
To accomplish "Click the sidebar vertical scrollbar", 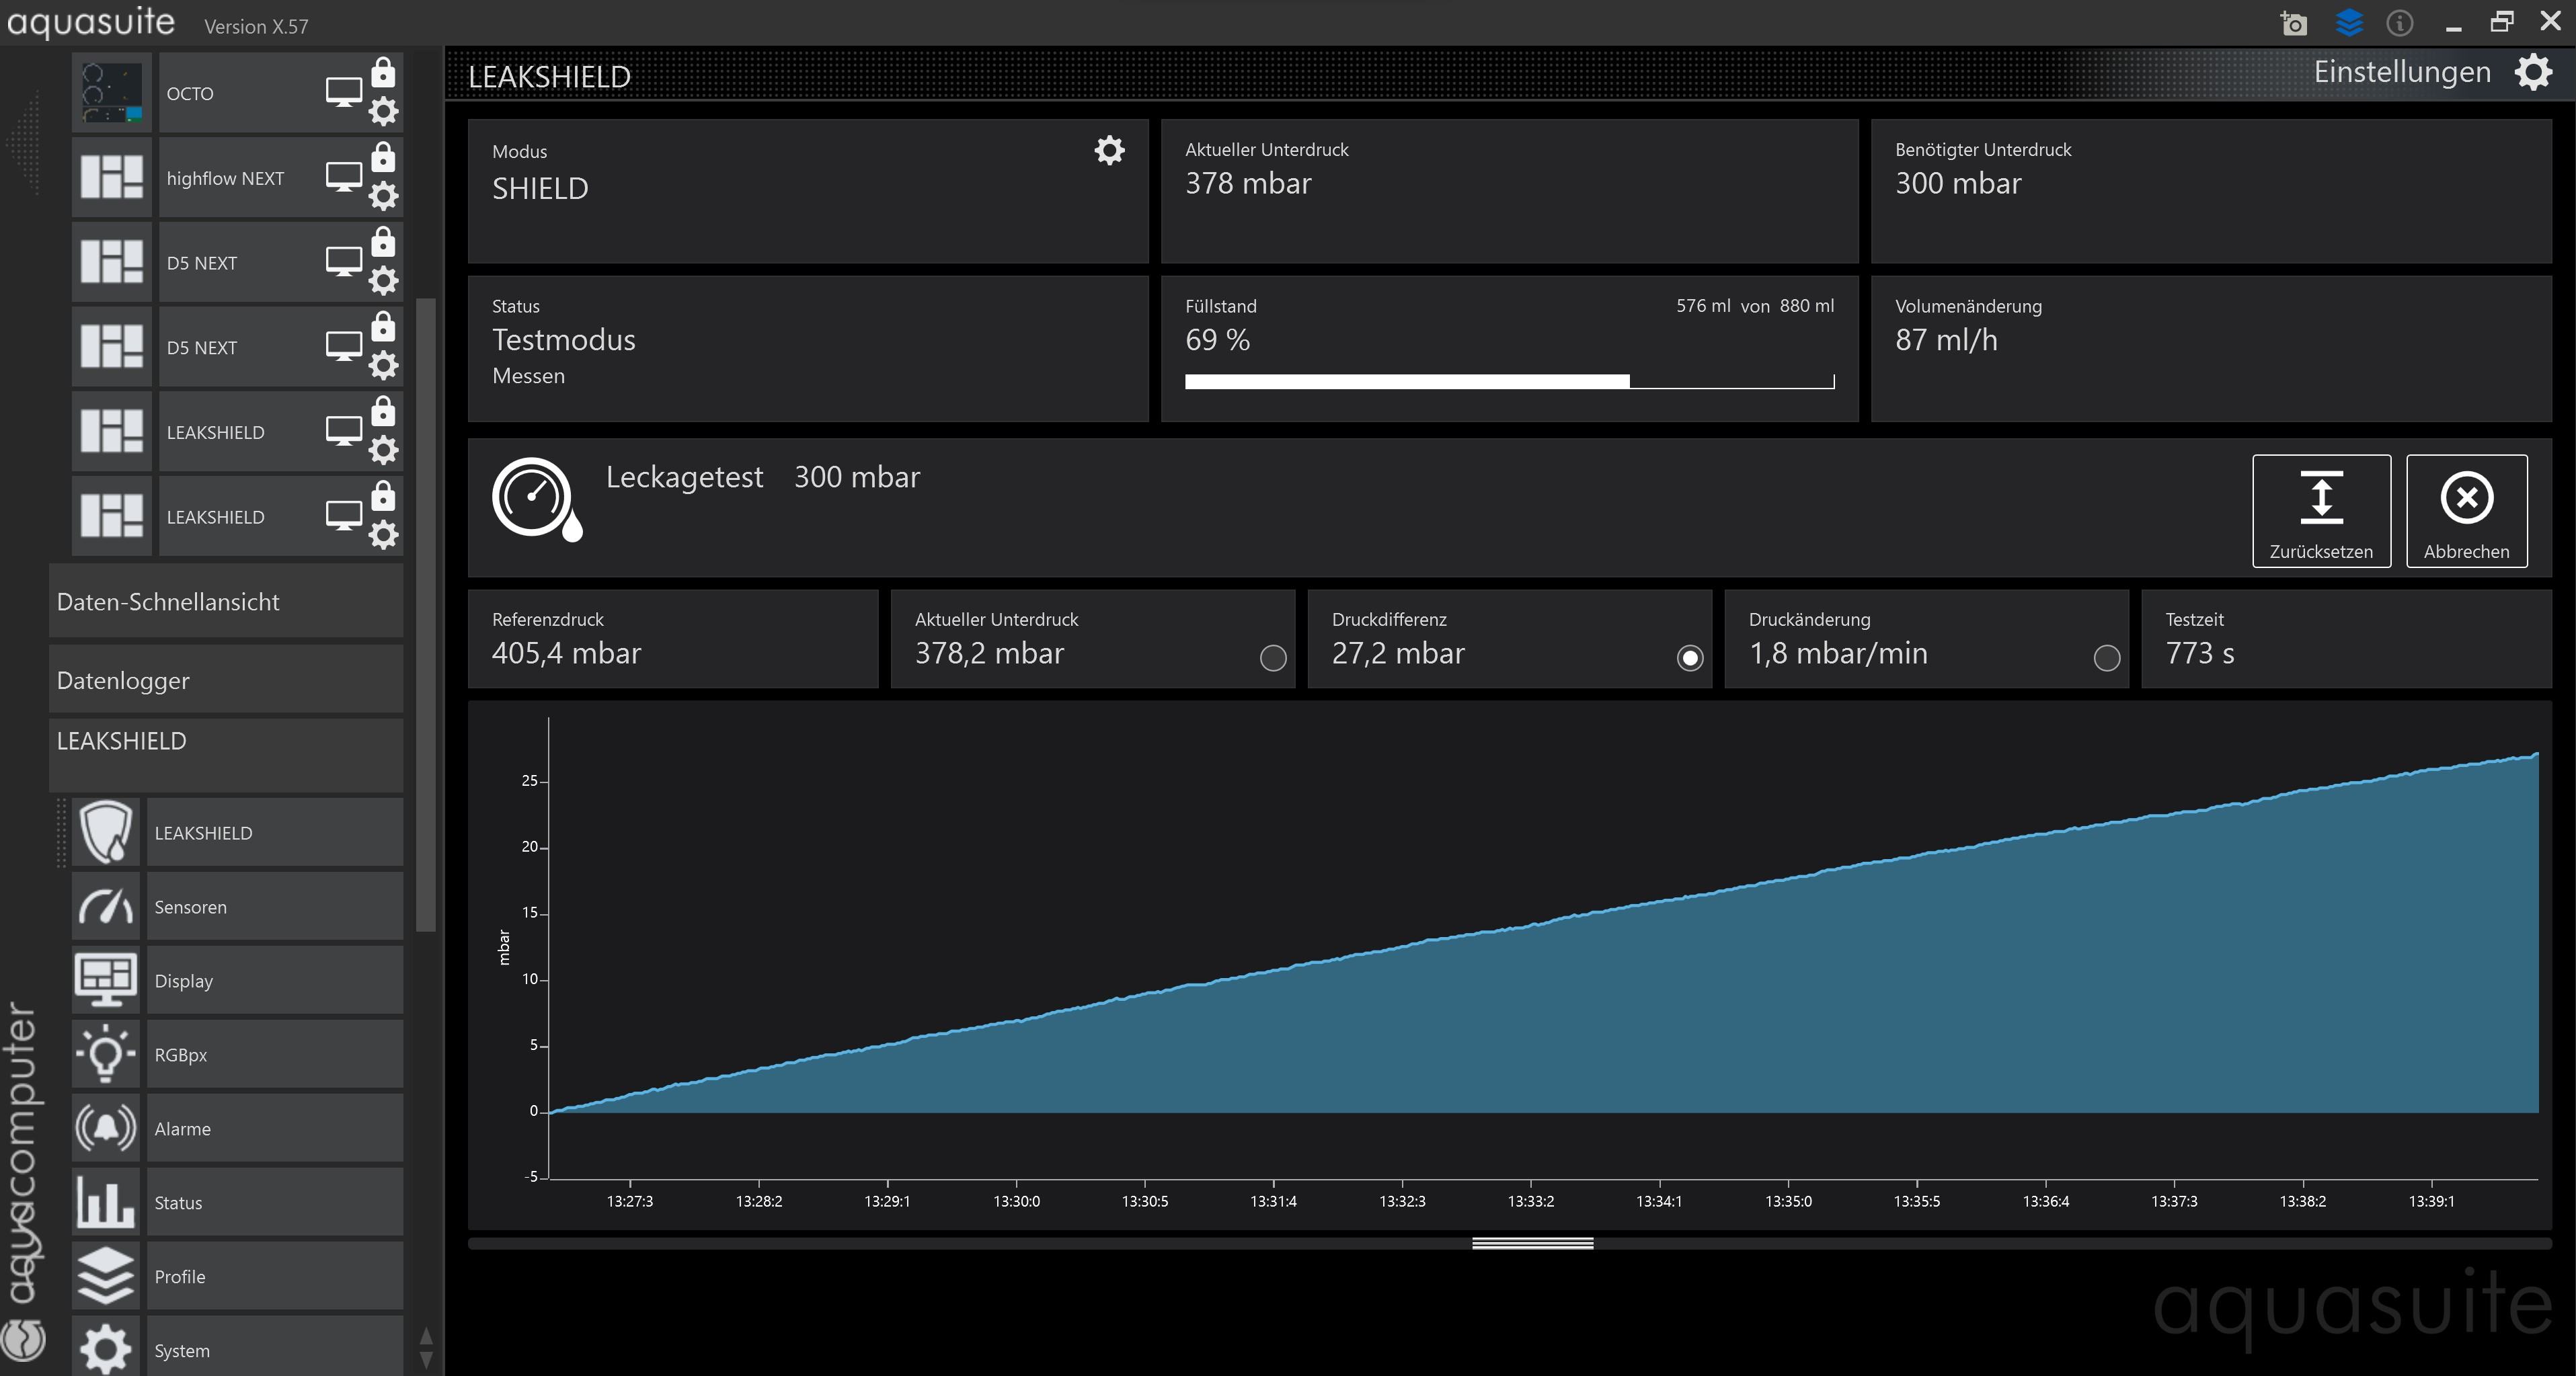I will click(426, 615).
